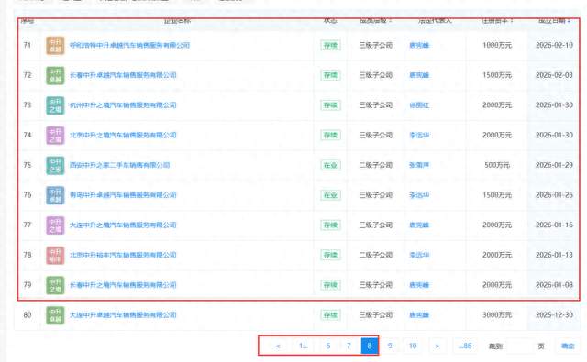Open the teal logo badge in row 73
Image resolution: width=587 pixels, height=362 pixels.
coord(55,105)
